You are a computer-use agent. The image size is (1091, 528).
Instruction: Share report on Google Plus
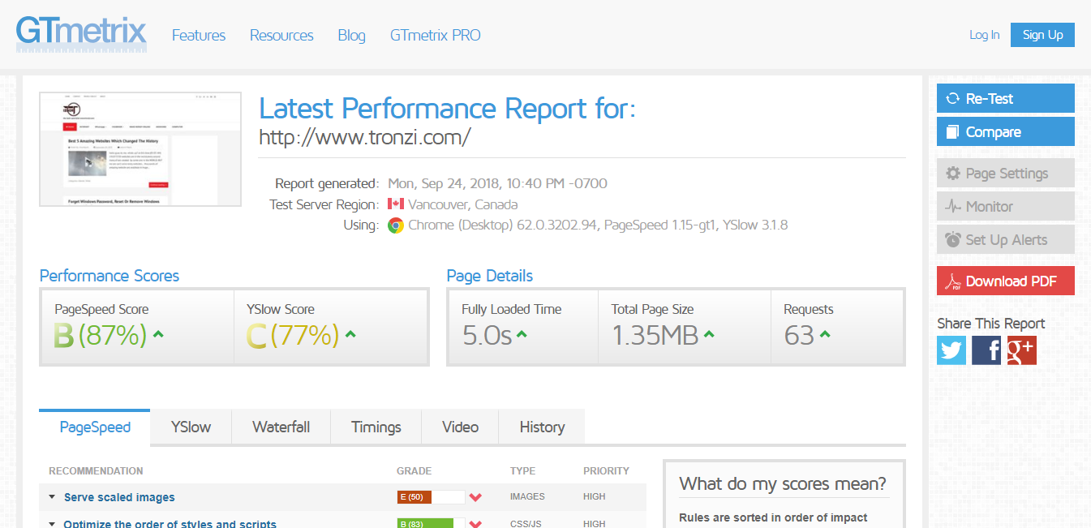pyautogui.click(x=1021, y=350)
